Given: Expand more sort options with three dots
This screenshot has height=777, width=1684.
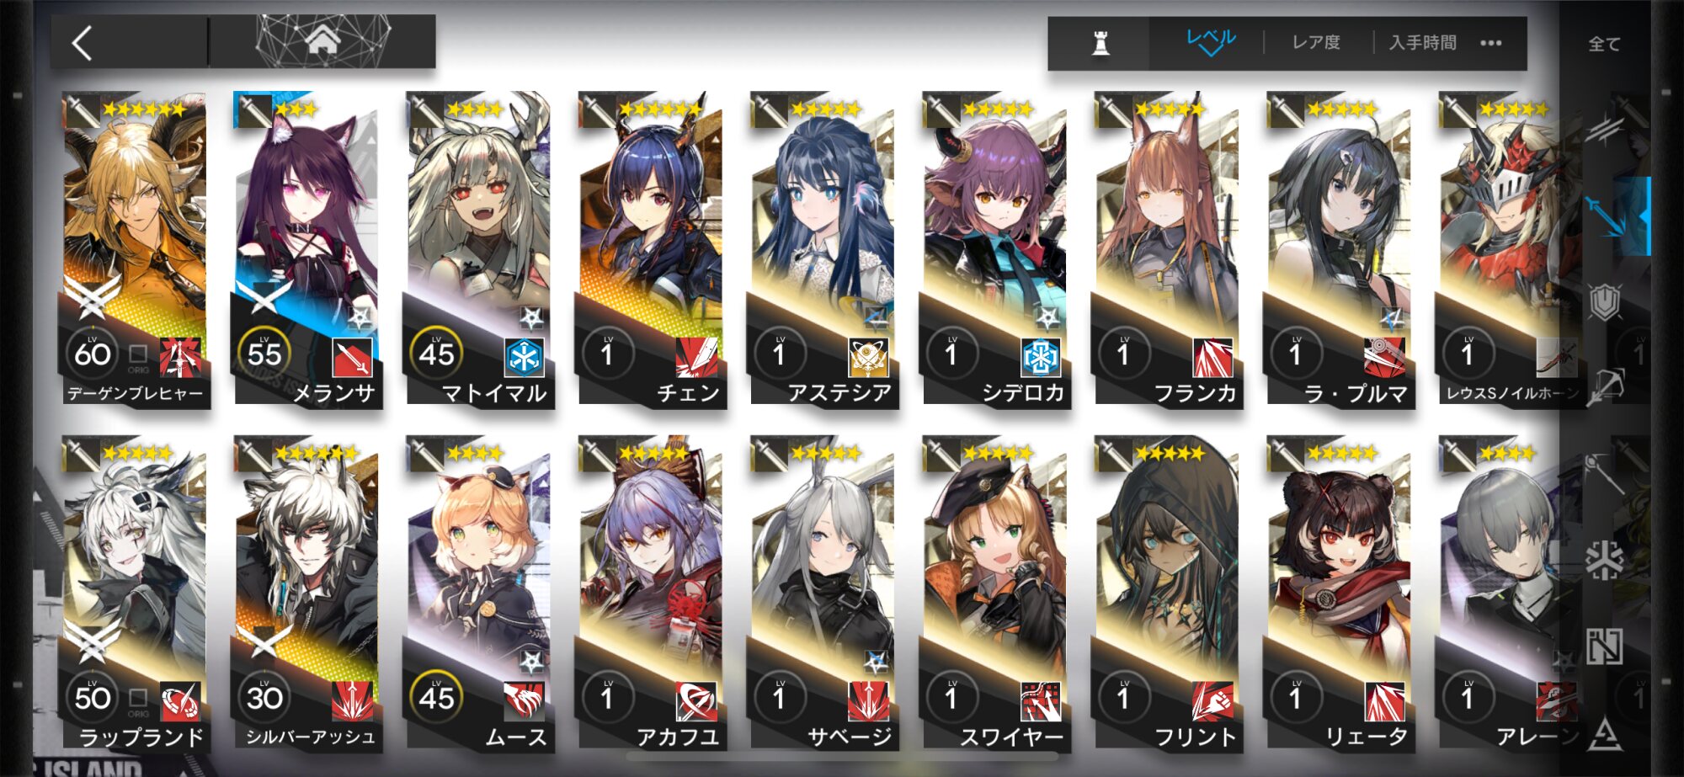Looking at the screenshot, I should pos(1491,43).
